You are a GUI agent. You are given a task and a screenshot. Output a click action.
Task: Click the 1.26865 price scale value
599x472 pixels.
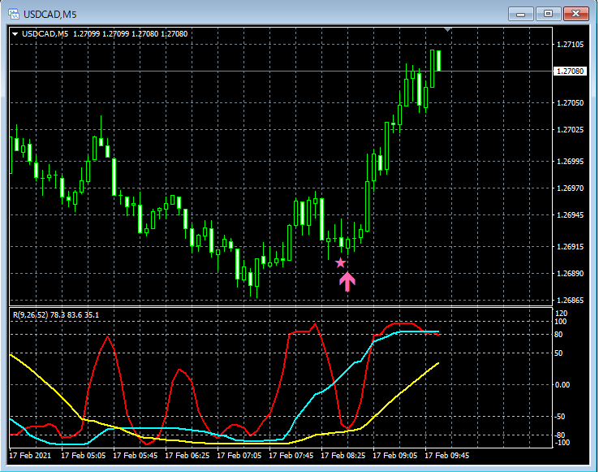tap(571, 301)
